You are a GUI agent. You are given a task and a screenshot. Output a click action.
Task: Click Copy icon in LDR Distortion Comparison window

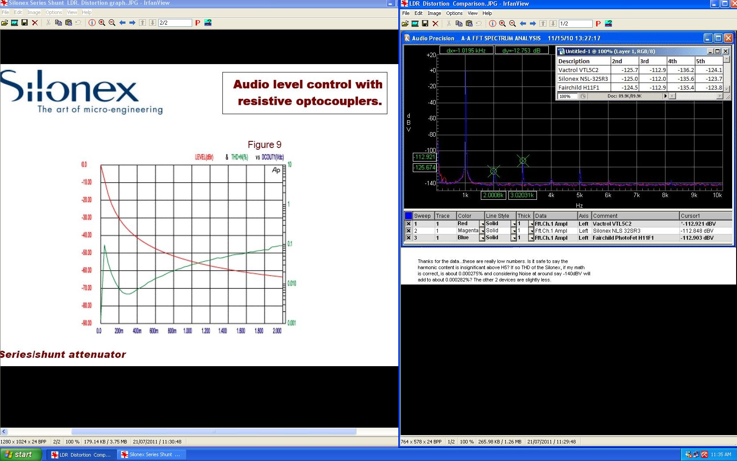click(x=459, y=24)
